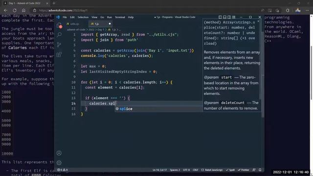Click Day 1 in the breadcrumb
The width and height of the screenshot is (313, 176).
pos(101,29)
